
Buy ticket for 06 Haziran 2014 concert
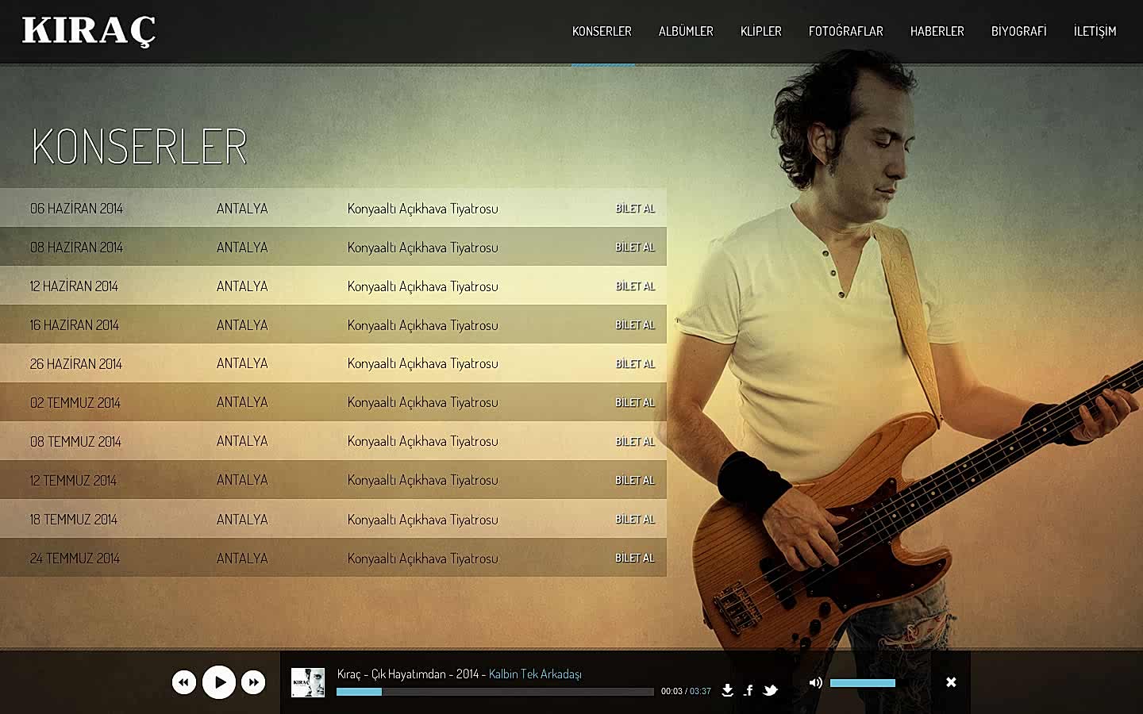pos(635,209)
